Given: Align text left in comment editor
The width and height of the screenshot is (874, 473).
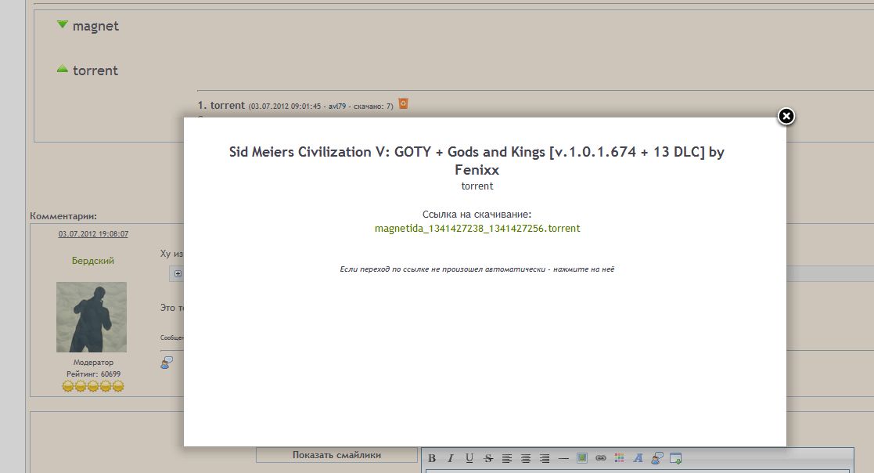Looking at the screenshot, I should 507,458.
